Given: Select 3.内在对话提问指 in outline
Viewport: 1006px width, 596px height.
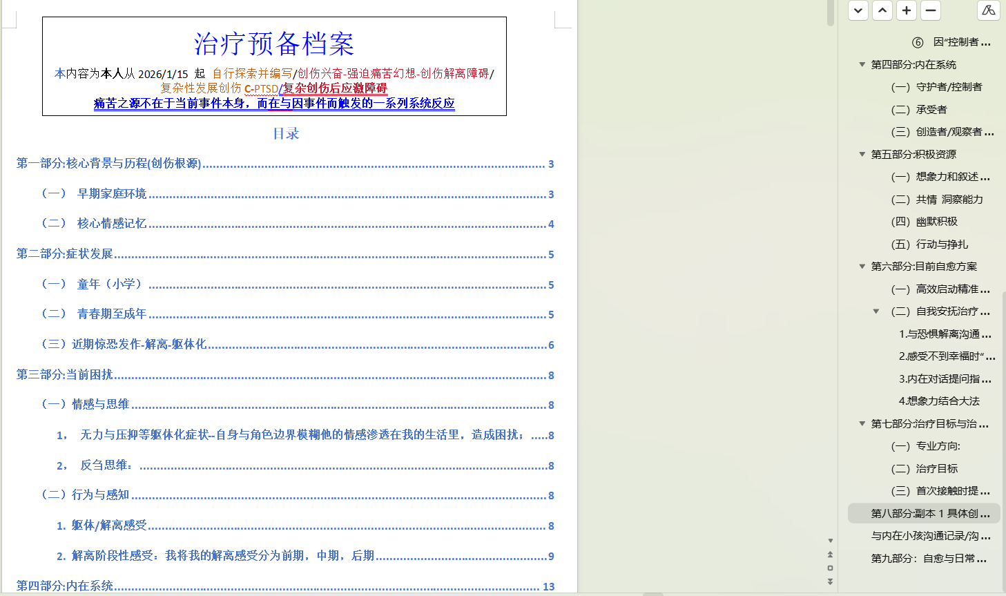Looking at the screenshot, I should tap(945, 378).
